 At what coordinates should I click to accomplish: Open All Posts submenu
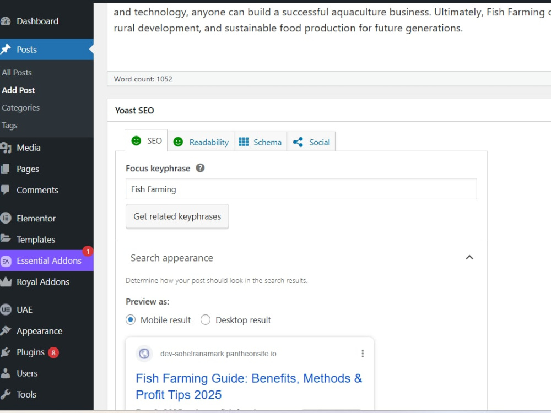(x=17, y=73)
